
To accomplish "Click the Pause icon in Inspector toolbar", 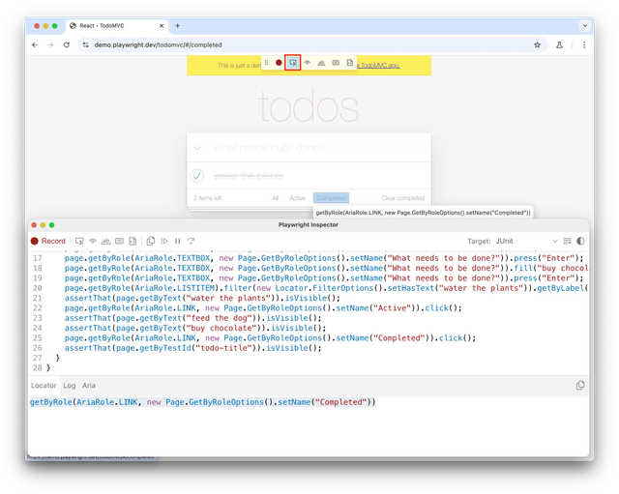I will [x=178, y=241].
